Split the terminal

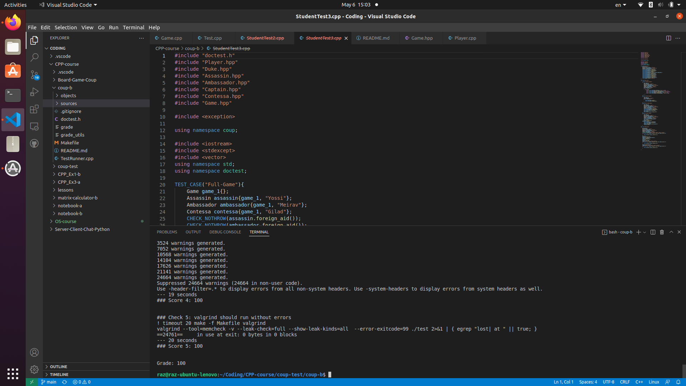(x=652, y=232)
